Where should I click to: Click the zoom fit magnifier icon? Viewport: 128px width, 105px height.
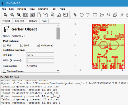[x=5, y=15]
